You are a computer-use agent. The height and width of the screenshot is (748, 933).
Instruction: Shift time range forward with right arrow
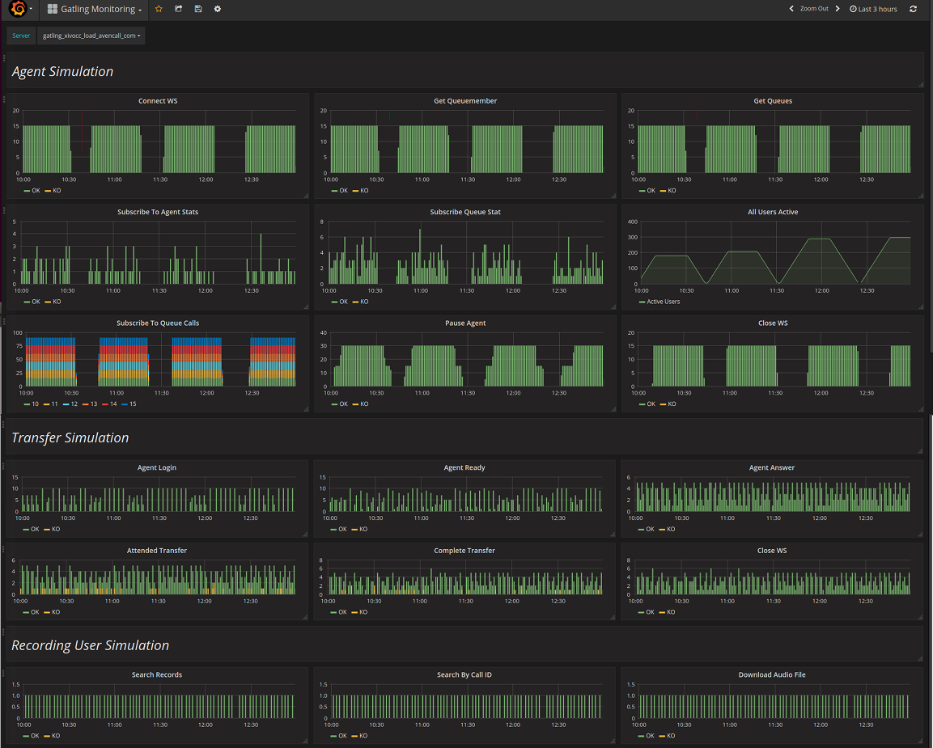(x=838, y=9)
